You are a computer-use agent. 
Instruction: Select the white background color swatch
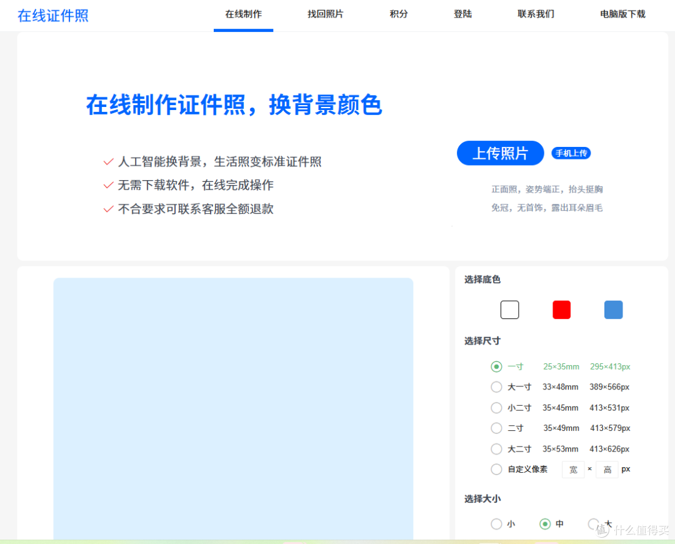[510, 310]
